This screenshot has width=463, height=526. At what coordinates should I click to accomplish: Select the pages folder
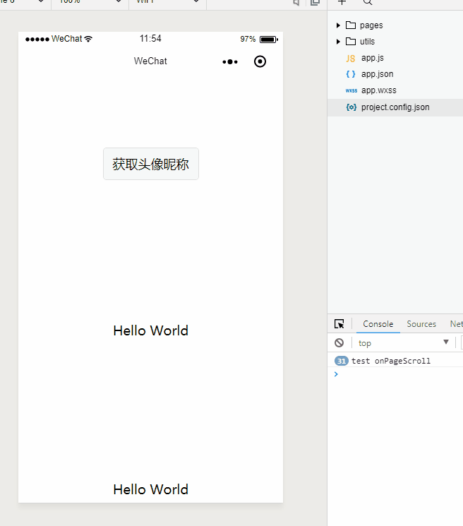[371, 25]
